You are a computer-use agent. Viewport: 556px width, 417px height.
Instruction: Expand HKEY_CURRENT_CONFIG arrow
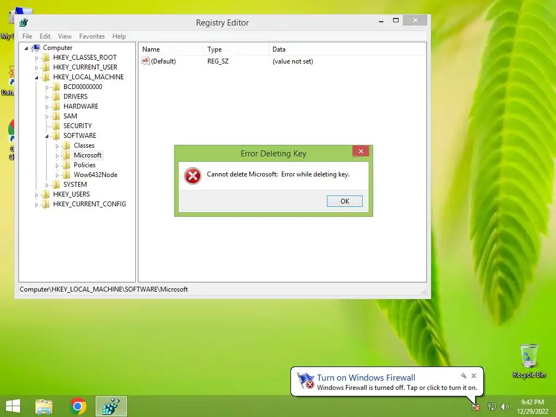coord(36,205)
